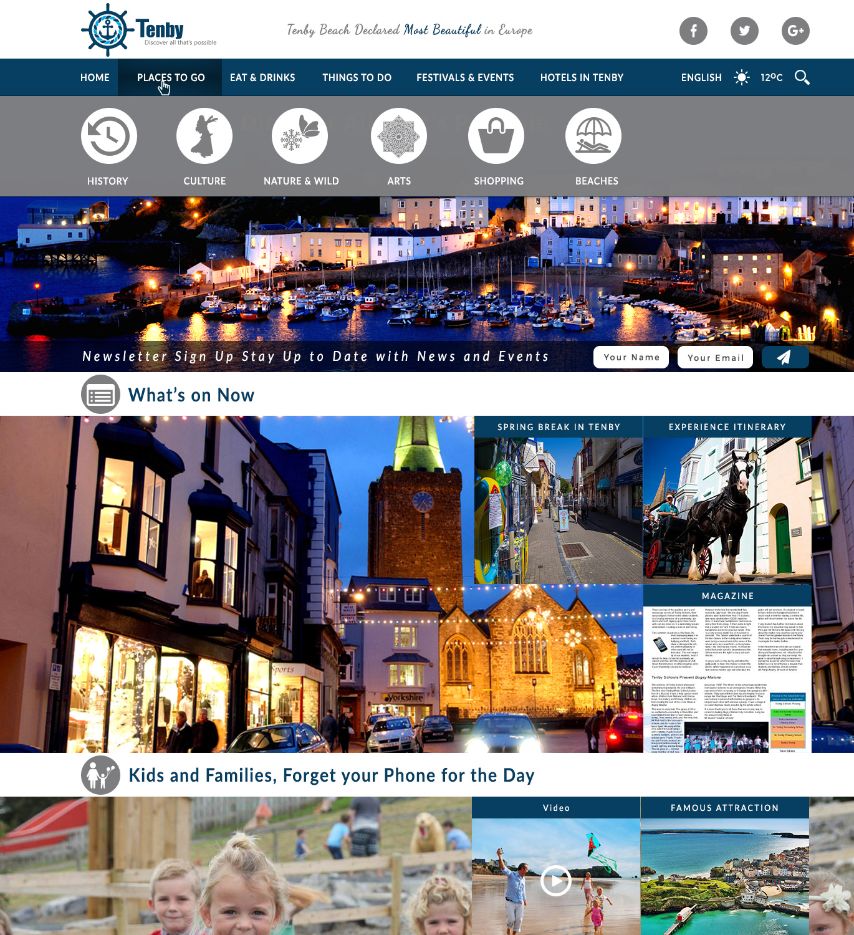This screenshot has width=854, height=935.
Task: Focus the Your Email field
Action: click(715, 357)
